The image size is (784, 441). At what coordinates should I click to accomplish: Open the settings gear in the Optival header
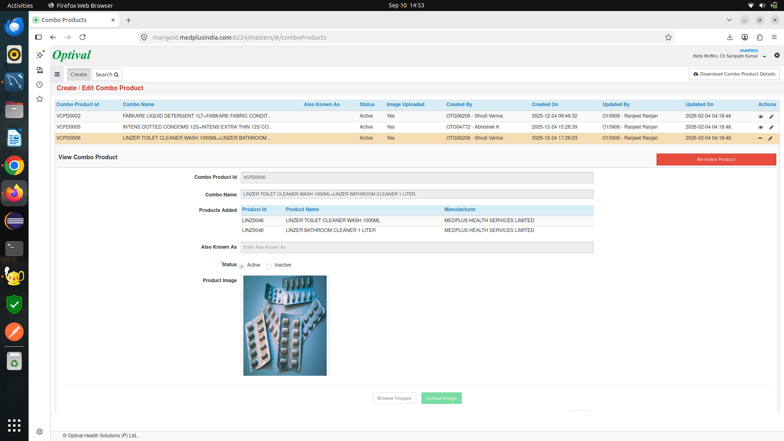777,55
